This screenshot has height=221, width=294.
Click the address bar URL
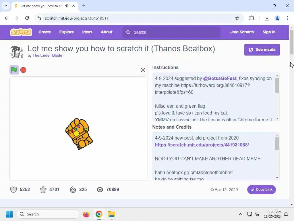[x=77, y=18]
